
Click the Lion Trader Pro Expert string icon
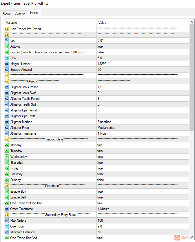pyautogui.click(x=7, y=29)
